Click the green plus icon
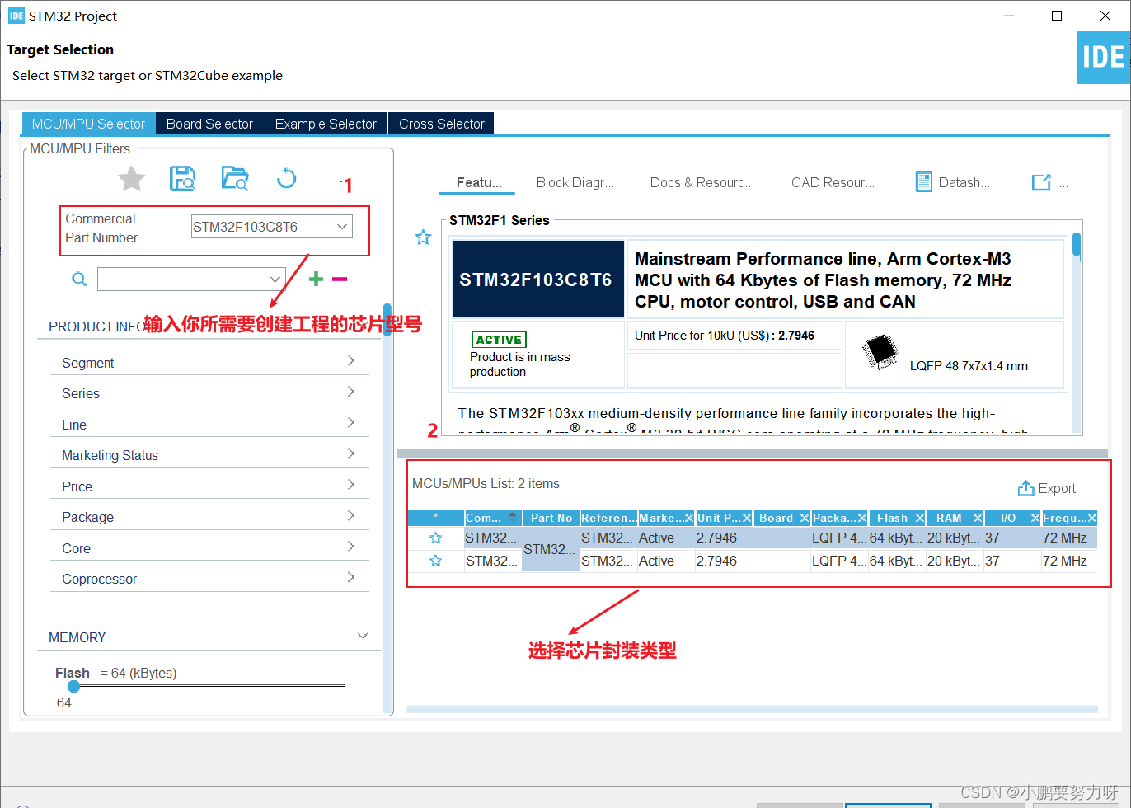The image size is (1131, 808). 316,279
